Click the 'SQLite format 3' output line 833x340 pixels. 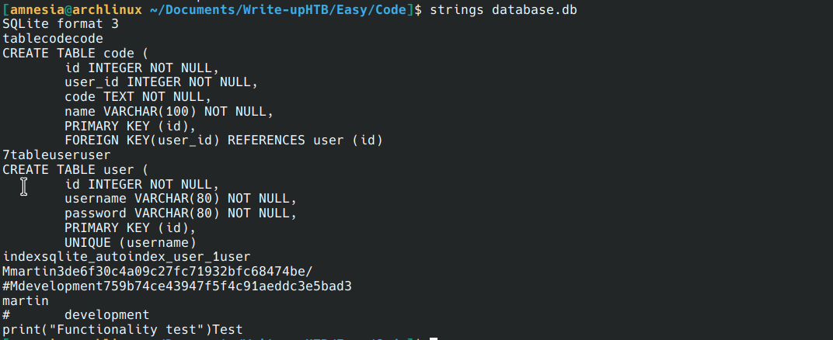tap(61, 23)
